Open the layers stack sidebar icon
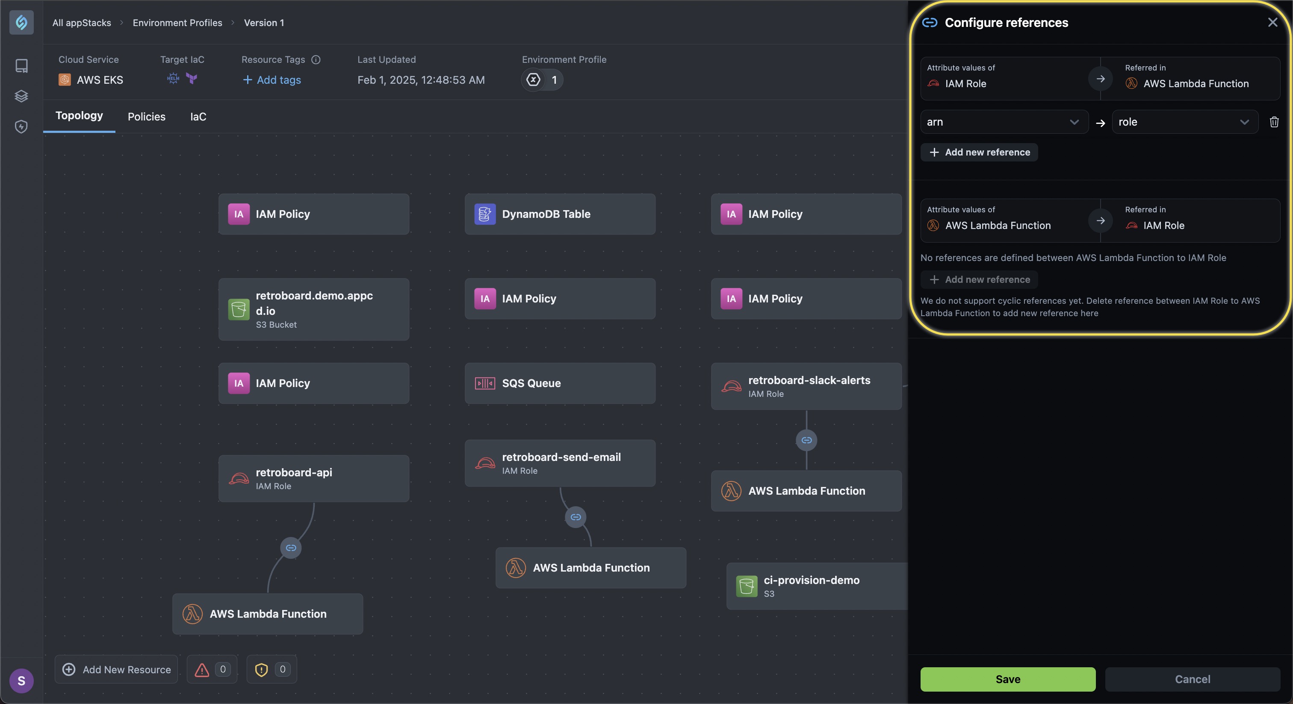Viewport: 1293px width, 704px height. (x=21, y=96)
